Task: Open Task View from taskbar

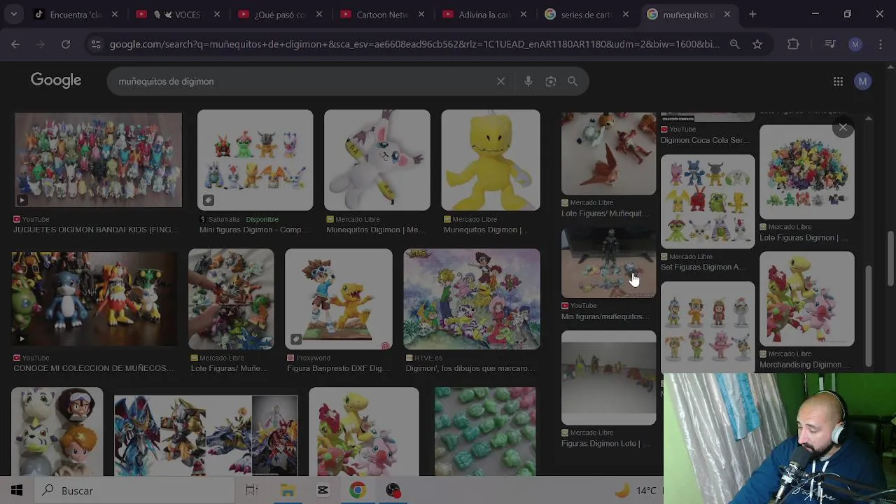Action: click(x=252, y=491)
